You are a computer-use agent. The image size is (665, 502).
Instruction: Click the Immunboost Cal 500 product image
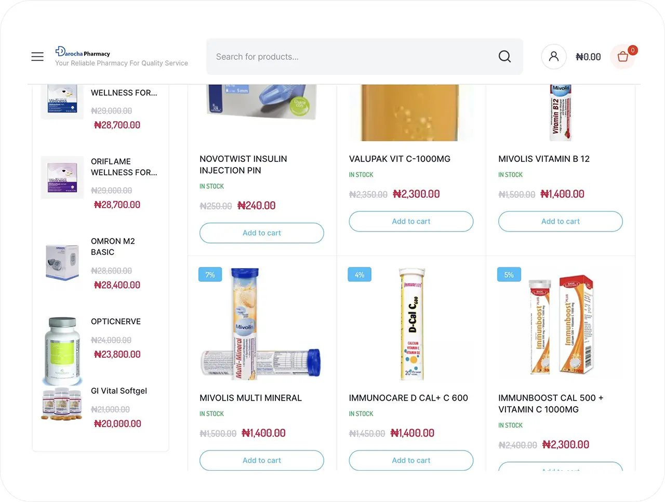click(x=560, y=324)
